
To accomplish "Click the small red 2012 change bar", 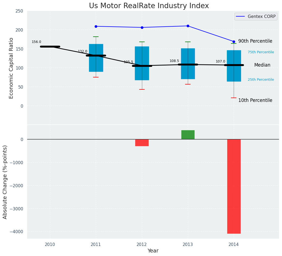I will pos(142,143).
